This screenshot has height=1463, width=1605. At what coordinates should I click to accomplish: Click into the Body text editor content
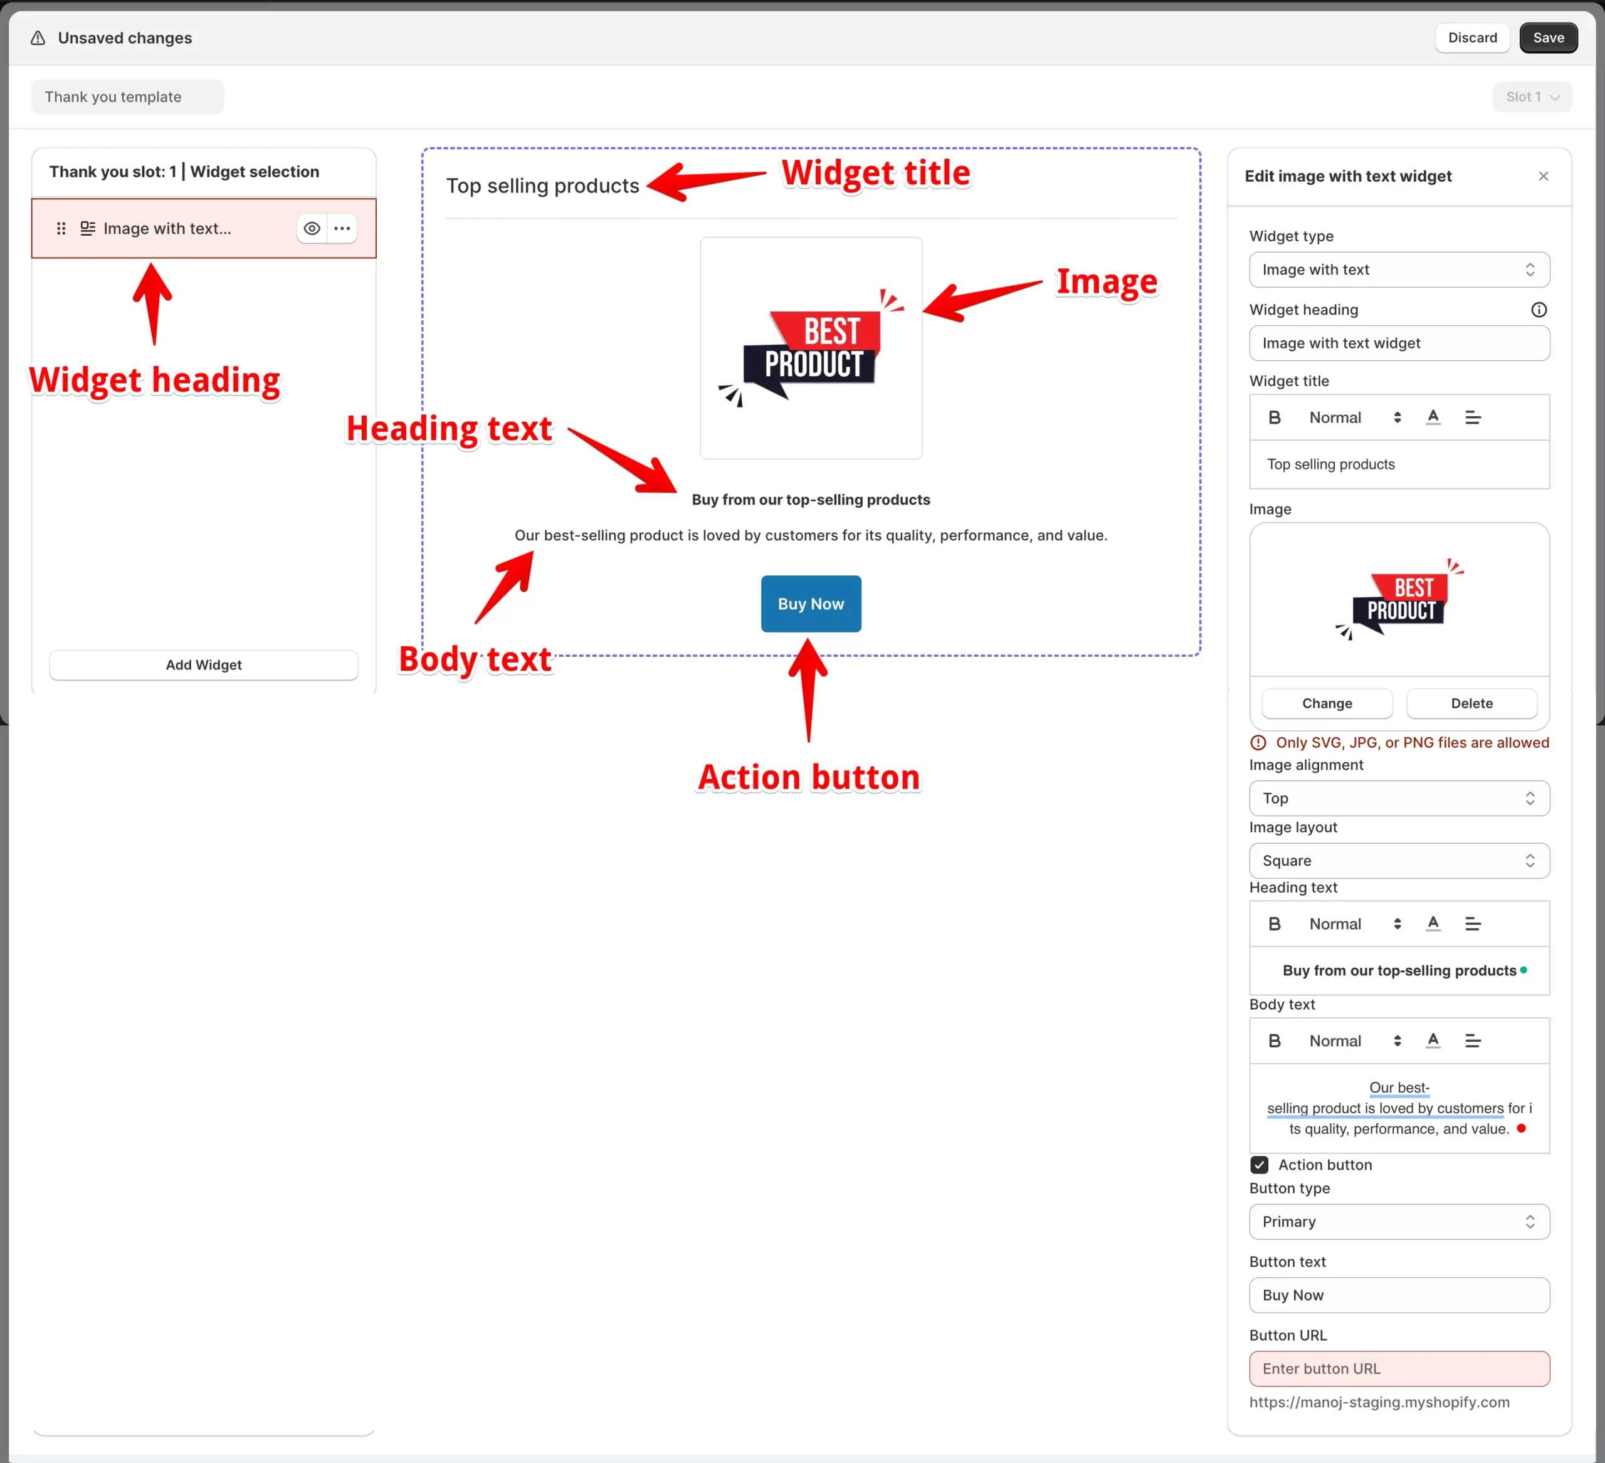pos(1399,1108)
